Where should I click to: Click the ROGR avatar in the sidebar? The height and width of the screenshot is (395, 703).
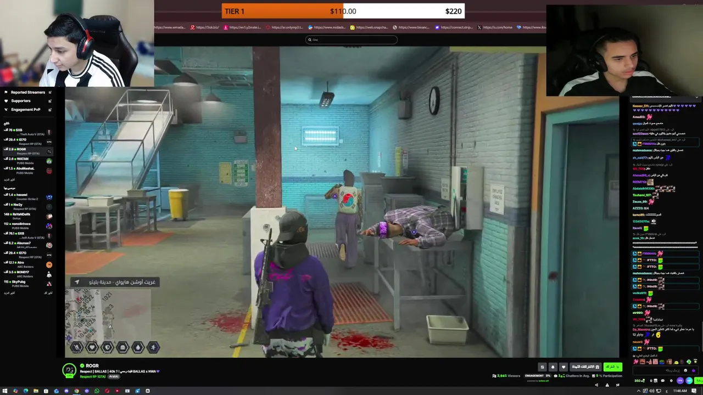pos(49,151)
